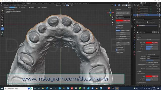Enable the Cyclic Follow checkbox

click(x=116, y=47)
